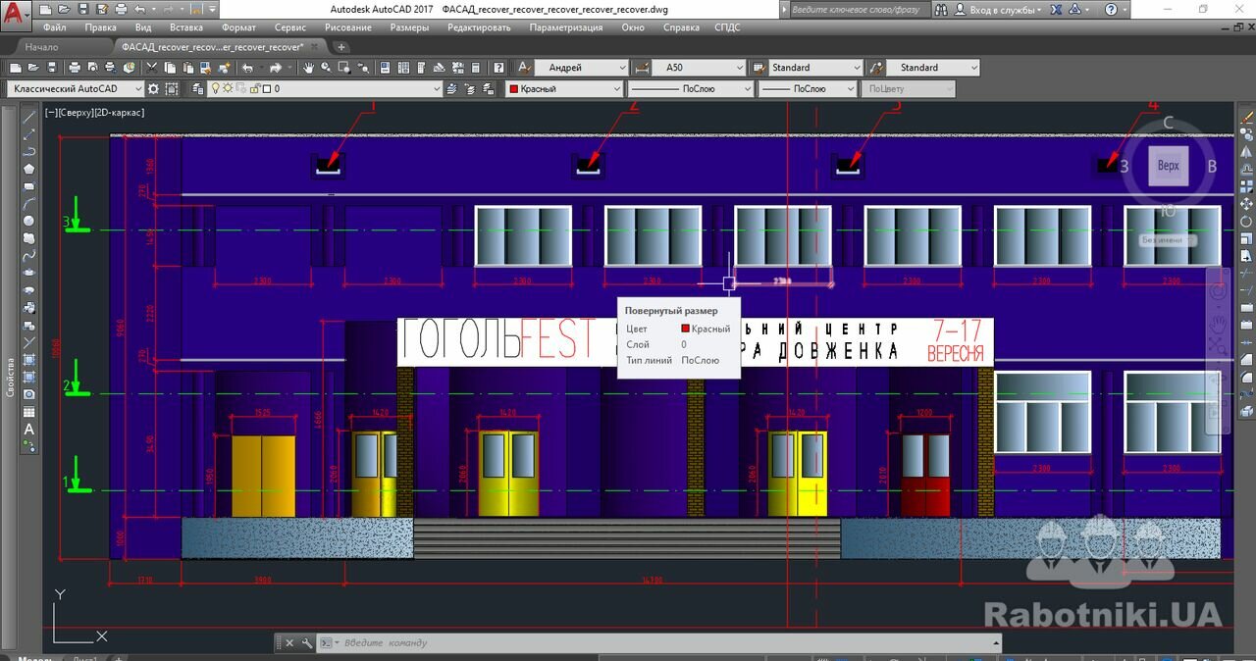Click the 'Свойства' palette side tab
The width and height of the screenshot is (1256, 661).
tap(10, 378)
